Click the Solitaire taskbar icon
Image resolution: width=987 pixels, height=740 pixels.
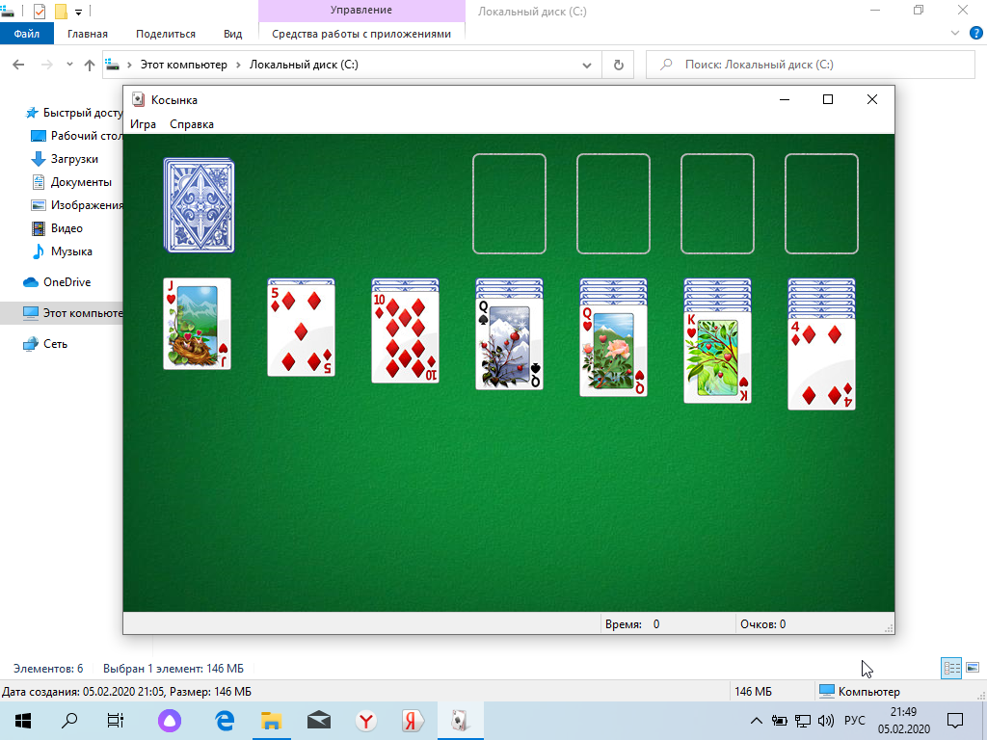[x=460, y=721]
